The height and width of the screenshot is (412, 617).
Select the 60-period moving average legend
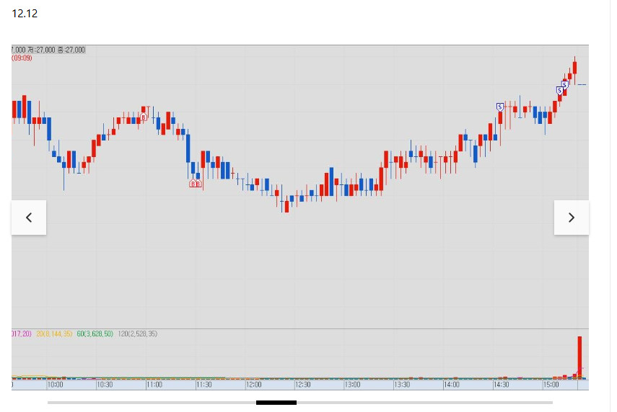point(95,334)
